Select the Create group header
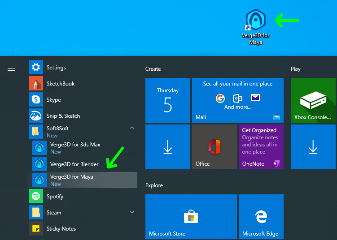Image resolution: width=337 pixels, height=240 pixels. [153, 69]
